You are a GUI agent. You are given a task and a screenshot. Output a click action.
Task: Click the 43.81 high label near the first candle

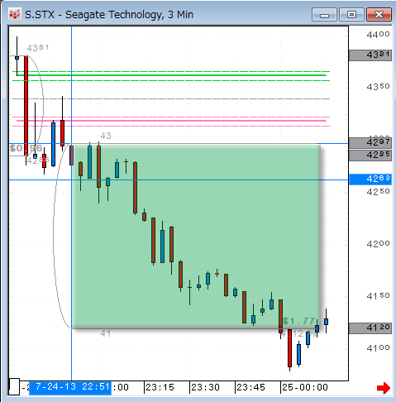tap(38, 48)
